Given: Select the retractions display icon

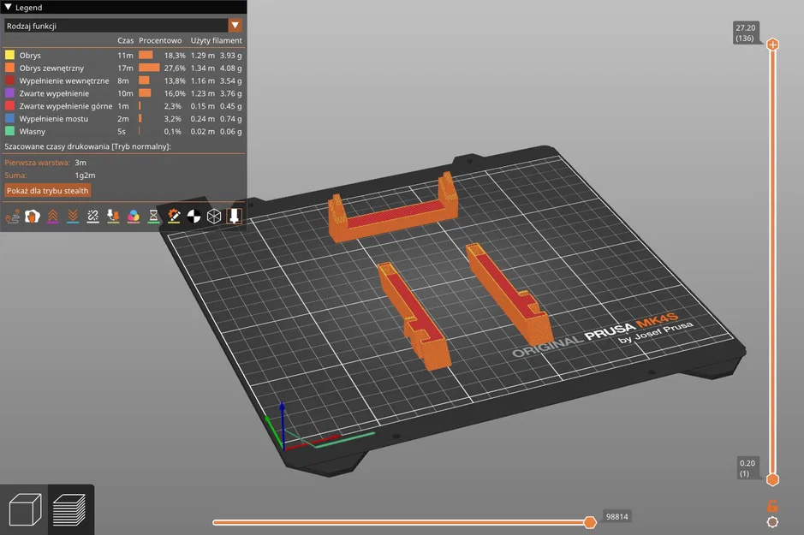Looking at the screenshot, I should [x=52, y=217].
